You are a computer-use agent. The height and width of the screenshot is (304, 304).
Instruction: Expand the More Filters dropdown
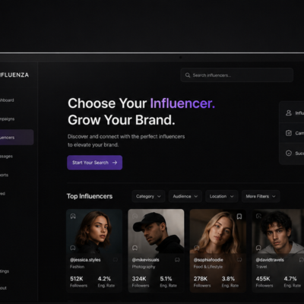261,196
